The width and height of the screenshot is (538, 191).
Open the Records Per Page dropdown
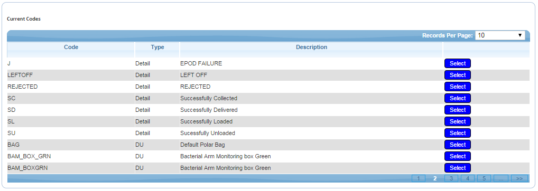pos(500,35)
